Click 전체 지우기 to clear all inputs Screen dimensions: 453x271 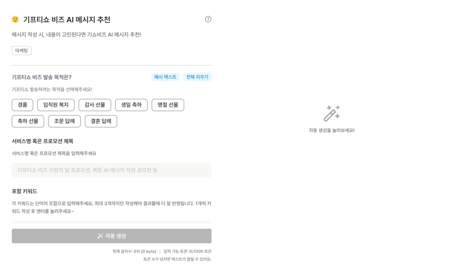(x=197, y=77)
